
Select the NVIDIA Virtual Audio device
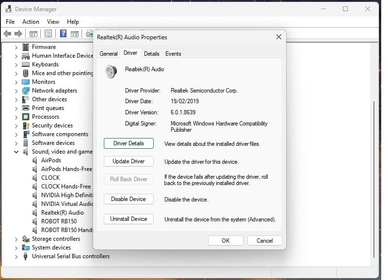67,204
